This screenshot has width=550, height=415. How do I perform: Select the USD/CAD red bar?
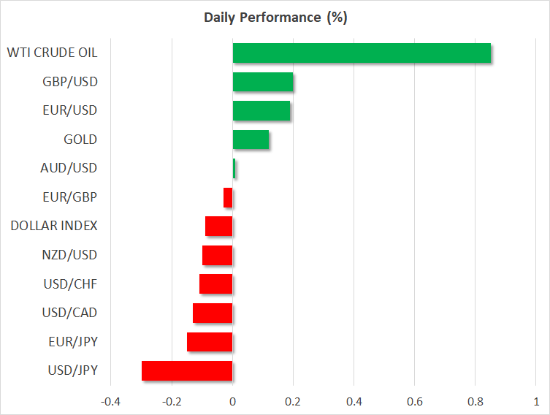coord(213,313)
